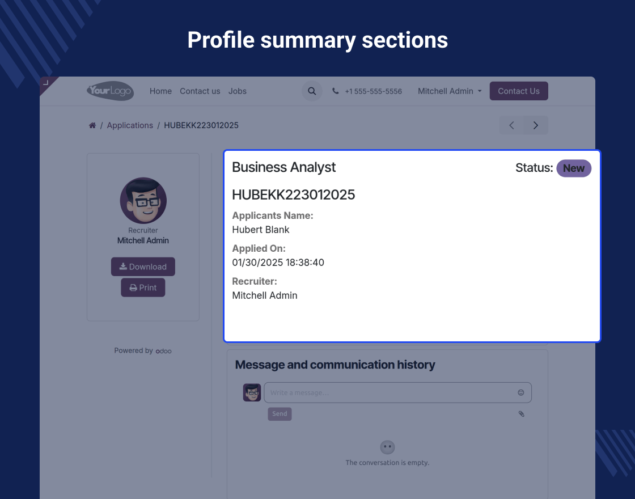Click the Write a message input field
This screenshot has width=635, height=499.
click(x=397, y=392)
